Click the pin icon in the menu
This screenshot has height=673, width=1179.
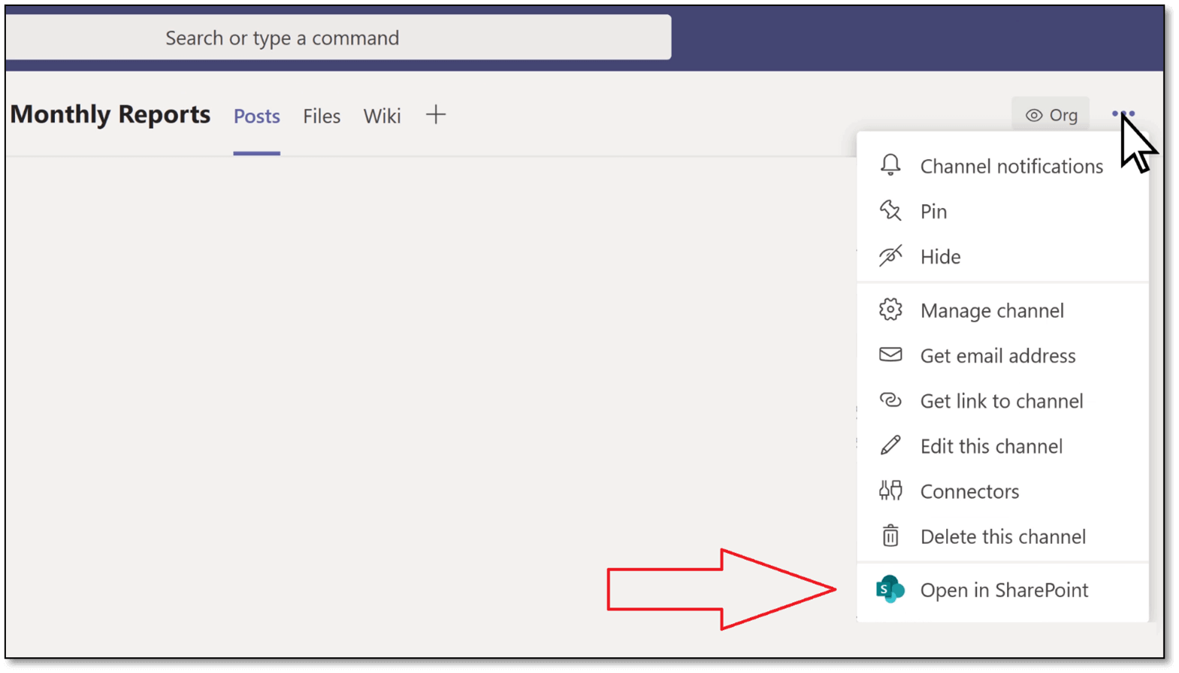point(890,210)
